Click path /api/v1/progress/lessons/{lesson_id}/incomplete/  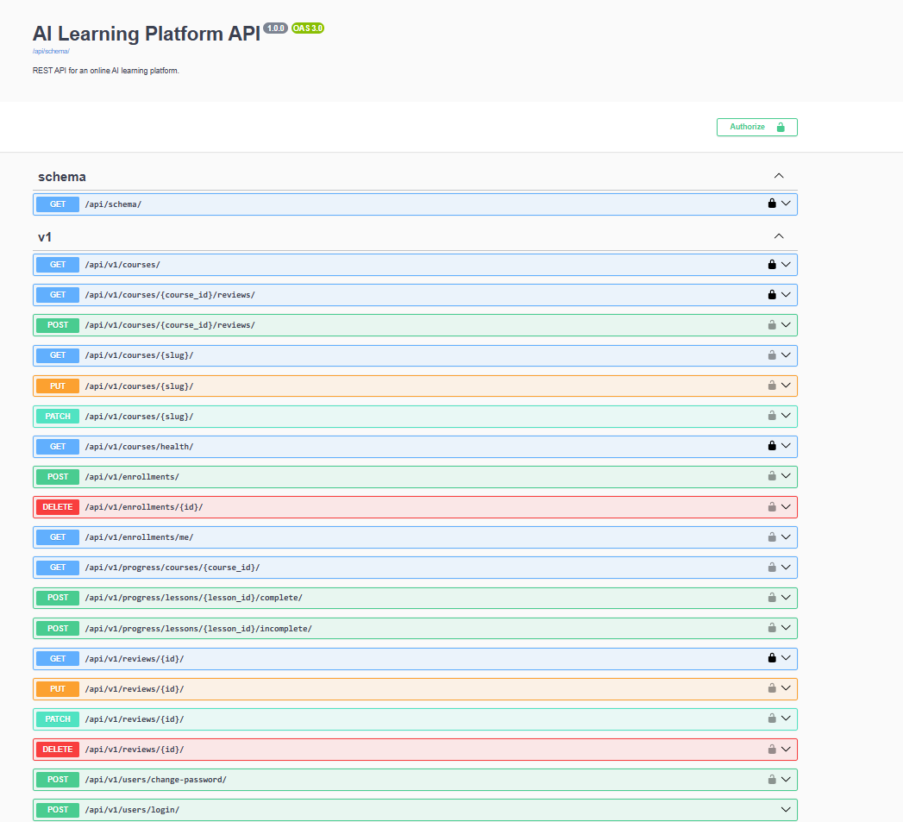[198, 629]
